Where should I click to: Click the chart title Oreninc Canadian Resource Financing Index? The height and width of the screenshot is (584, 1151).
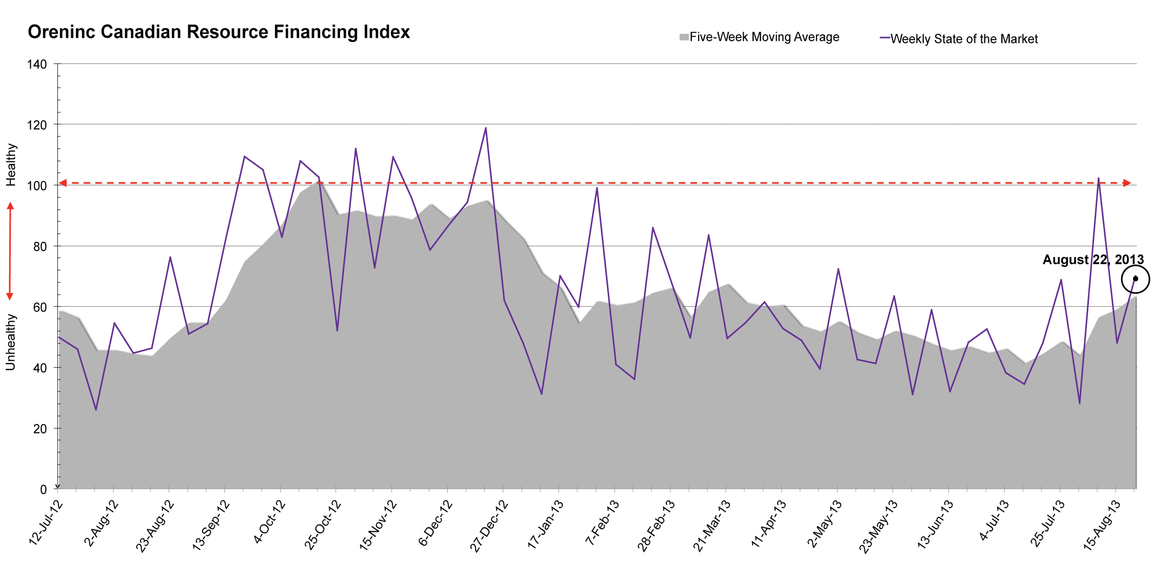pyautogui.click(x=219, y=32)
